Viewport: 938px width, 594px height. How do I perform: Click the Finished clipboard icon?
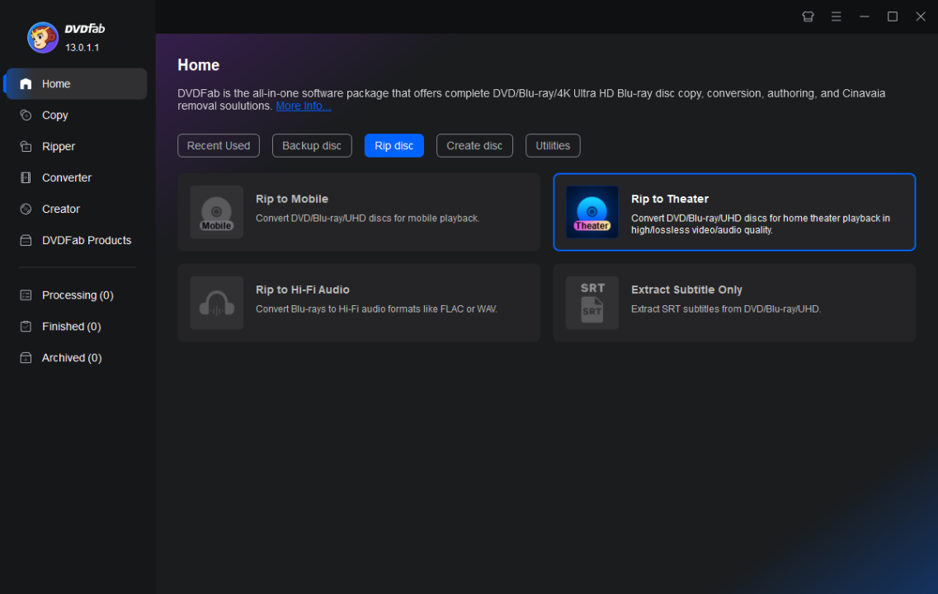[x=26, y=326]
